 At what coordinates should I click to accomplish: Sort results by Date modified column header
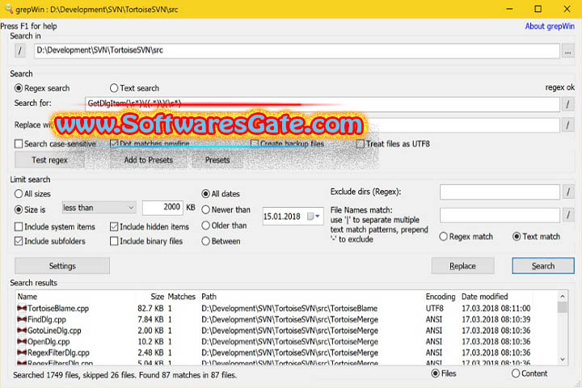coord(484,297)
